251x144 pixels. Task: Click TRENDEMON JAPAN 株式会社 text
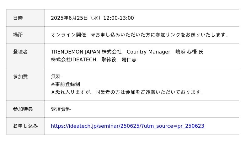coord(86,52)
